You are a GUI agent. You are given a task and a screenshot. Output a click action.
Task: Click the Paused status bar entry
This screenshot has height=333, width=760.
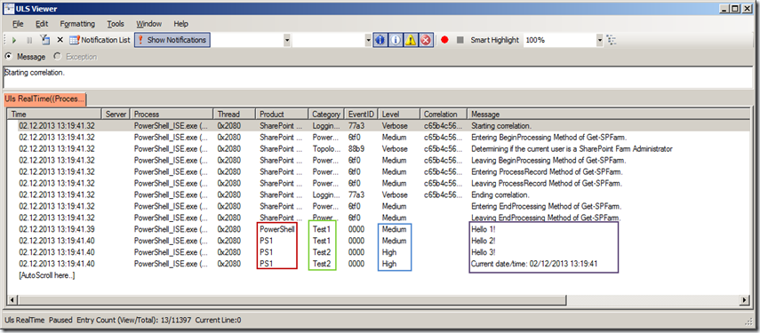60,320
